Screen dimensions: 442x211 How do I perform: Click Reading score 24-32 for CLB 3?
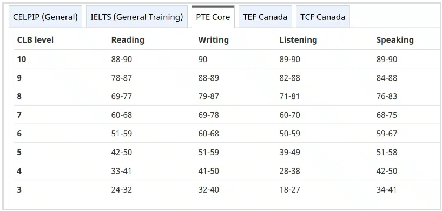pyautogui.click(x=122, y=189)
